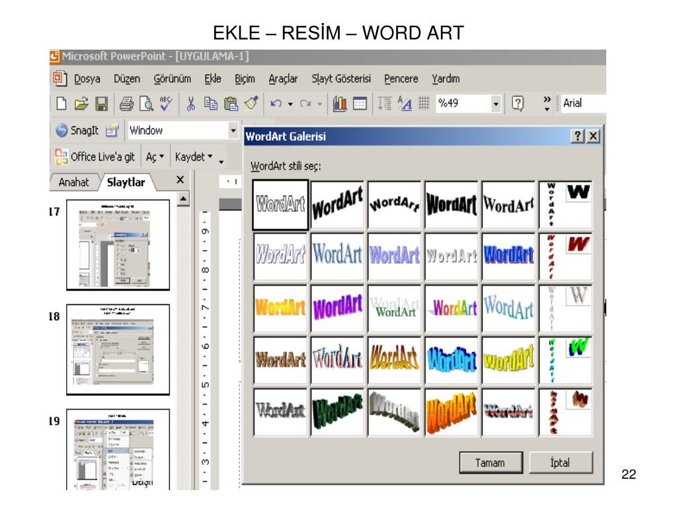
Task: Select the green 3D extruded WordArt style
Action: point(337,412)
